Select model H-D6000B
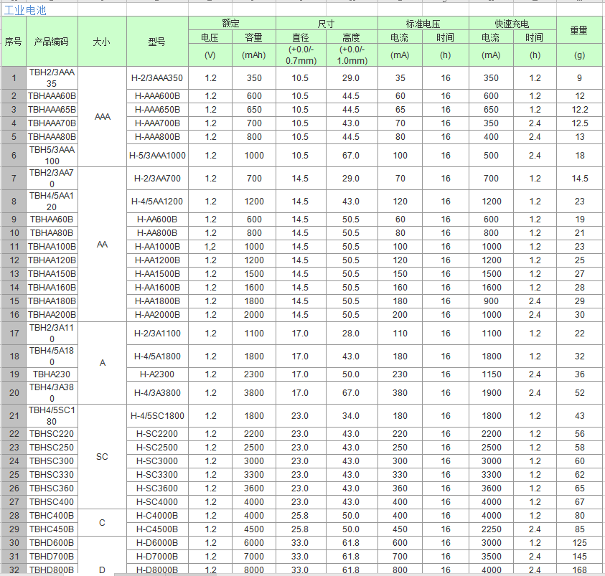This screenshot has height=576, width=605. point(157,543)
